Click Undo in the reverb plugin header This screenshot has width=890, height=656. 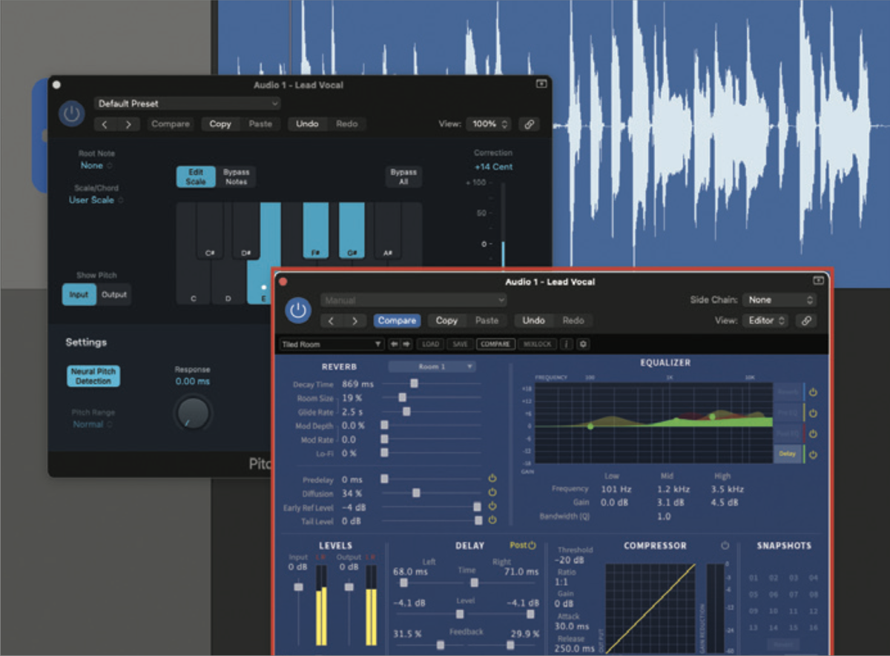click(533, 320)
